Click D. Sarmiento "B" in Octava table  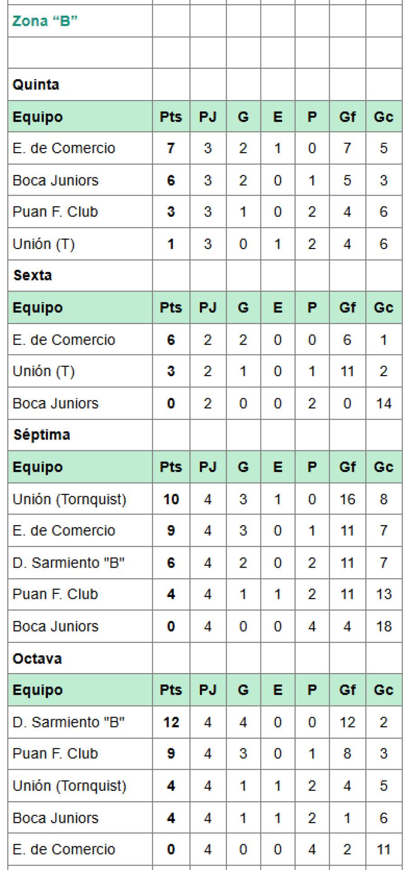click(x=68, y=722)
